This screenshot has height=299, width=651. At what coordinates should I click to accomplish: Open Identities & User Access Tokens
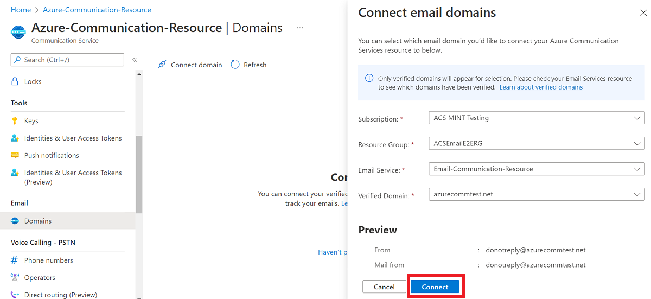(x=73, y=138)
